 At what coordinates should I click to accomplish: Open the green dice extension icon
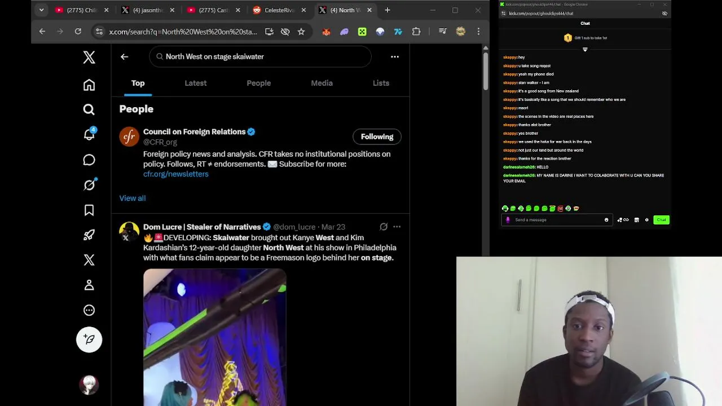(362, 32)
